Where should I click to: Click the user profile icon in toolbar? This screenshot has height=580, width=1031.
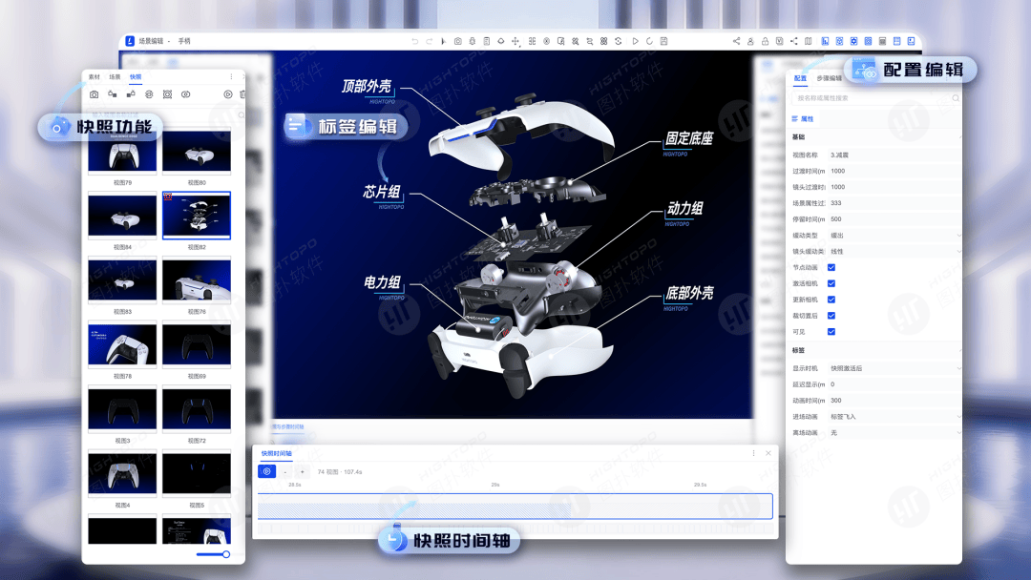tap(750, 41)
